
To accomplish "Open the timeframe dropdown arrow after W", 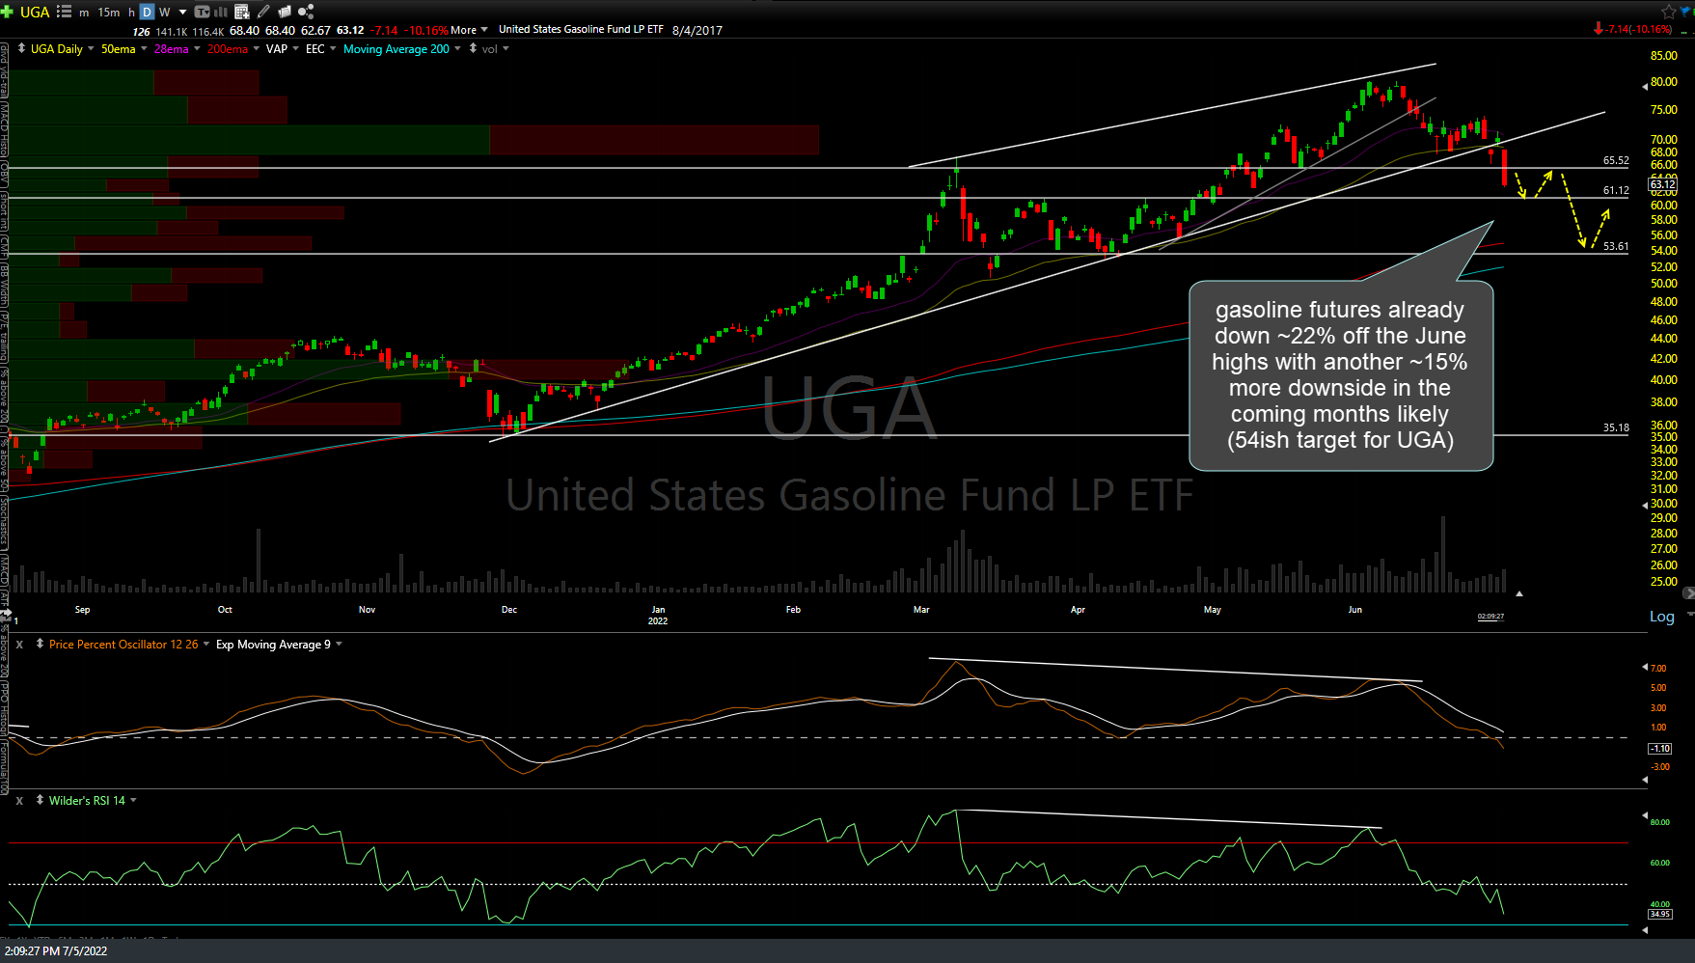I will click(182, 13).
